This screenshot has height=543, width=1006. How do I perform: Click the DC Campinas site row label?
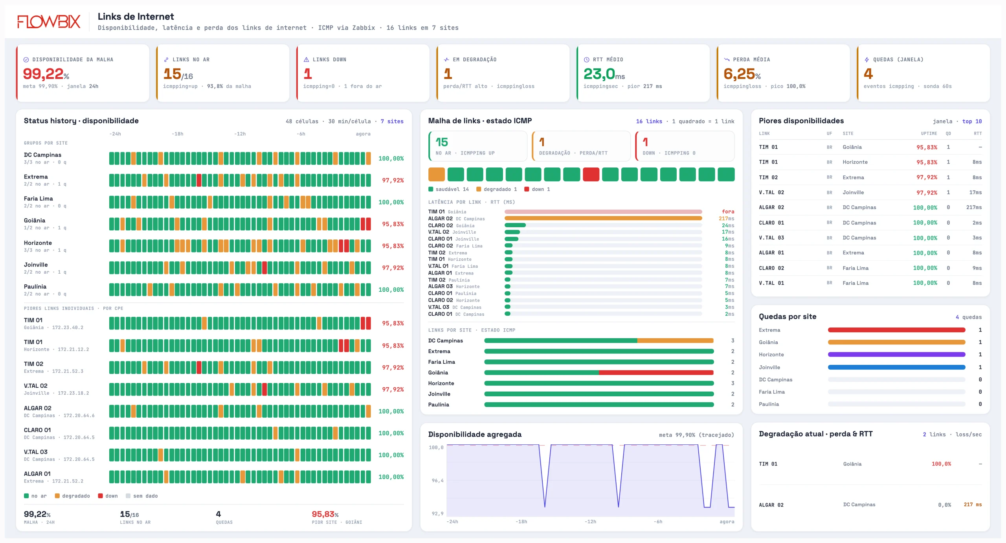(42, 155)
